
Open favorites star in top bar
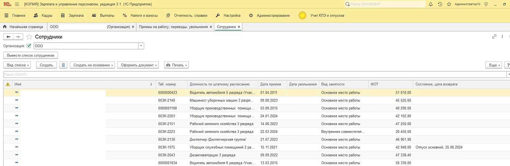pyautogui.click(x=449, y=4)
